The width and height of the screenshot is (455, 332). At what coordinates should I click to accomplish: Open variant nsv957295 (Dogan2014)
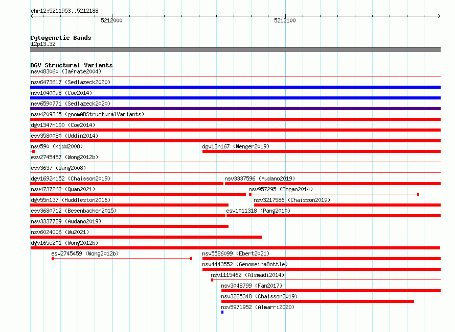pyautogui.click(x=281, y=189)
